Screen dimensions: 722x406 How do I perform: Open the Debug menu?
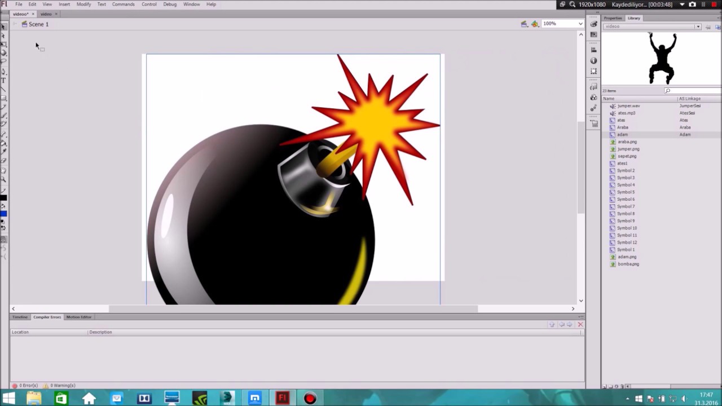[x=170, y=4]
